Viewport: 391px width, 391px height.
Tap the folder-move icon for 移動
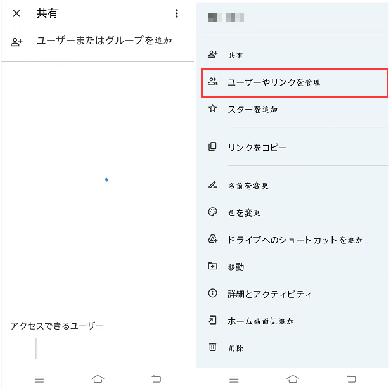[x=213, y=267]
